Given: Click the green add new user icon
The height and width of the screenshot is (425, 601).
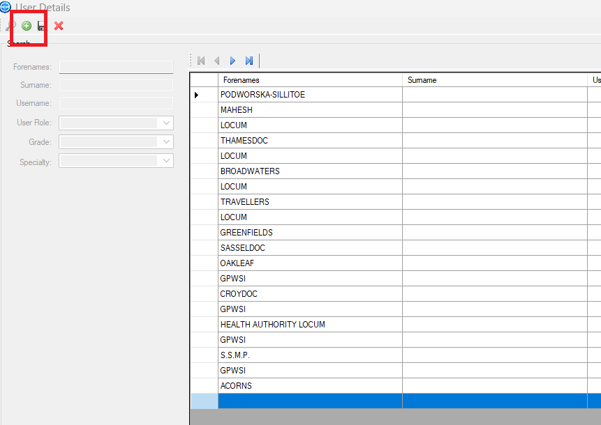Looking at the screenshot, I should pyautogui.click(x=27, y=26).
